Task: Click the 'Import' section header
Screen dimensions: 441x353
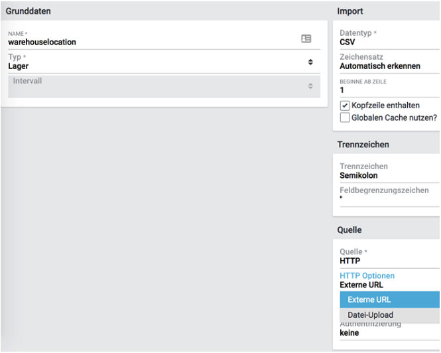Action: pyautogui.click(x=350, y=11)
